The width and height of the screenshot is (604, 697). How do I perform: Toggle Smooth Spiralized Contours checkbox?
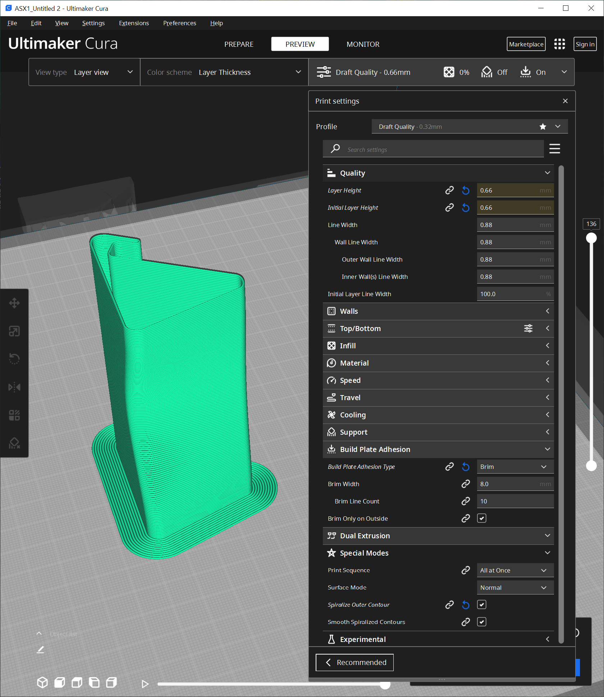coord(482,622)
